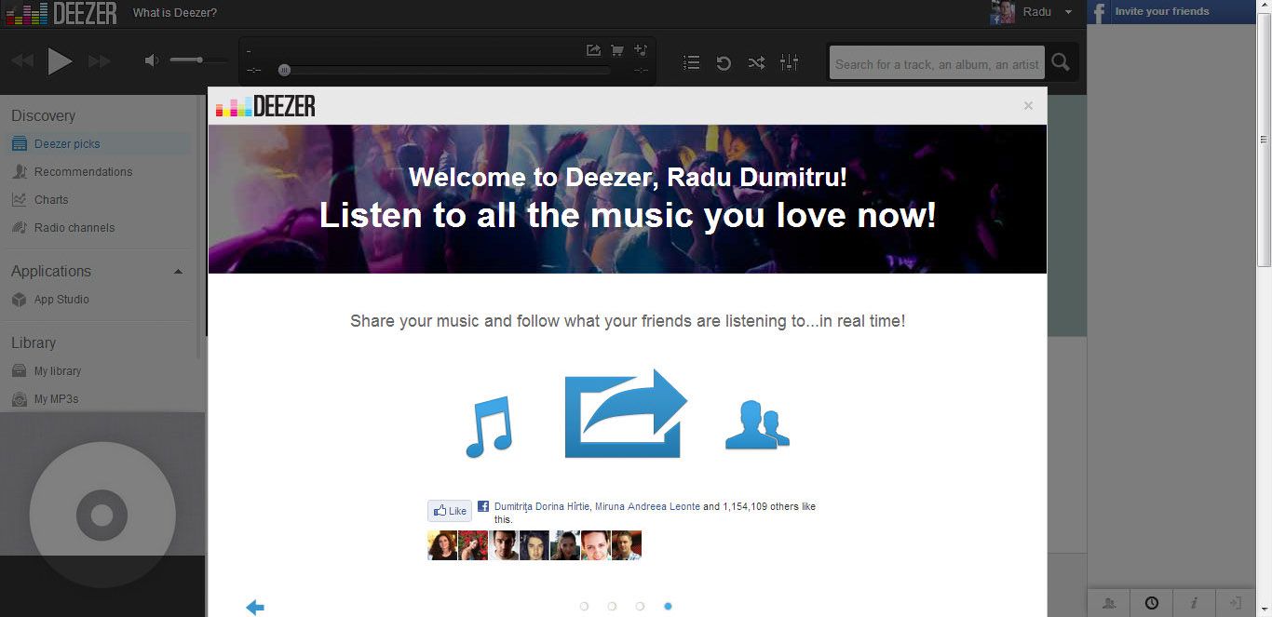Click the album disc placeholder artwork

102,515
